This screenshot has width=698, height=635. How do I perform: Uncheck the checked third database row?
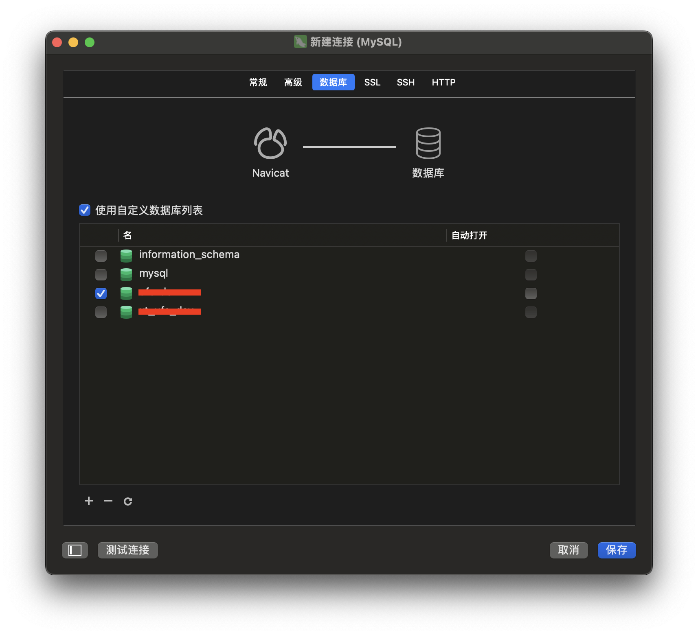coord(101,293)
